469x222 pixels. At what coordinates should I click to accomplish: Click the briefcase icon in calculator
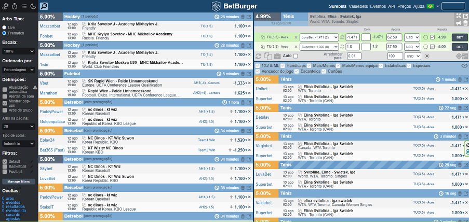[277, 56]
